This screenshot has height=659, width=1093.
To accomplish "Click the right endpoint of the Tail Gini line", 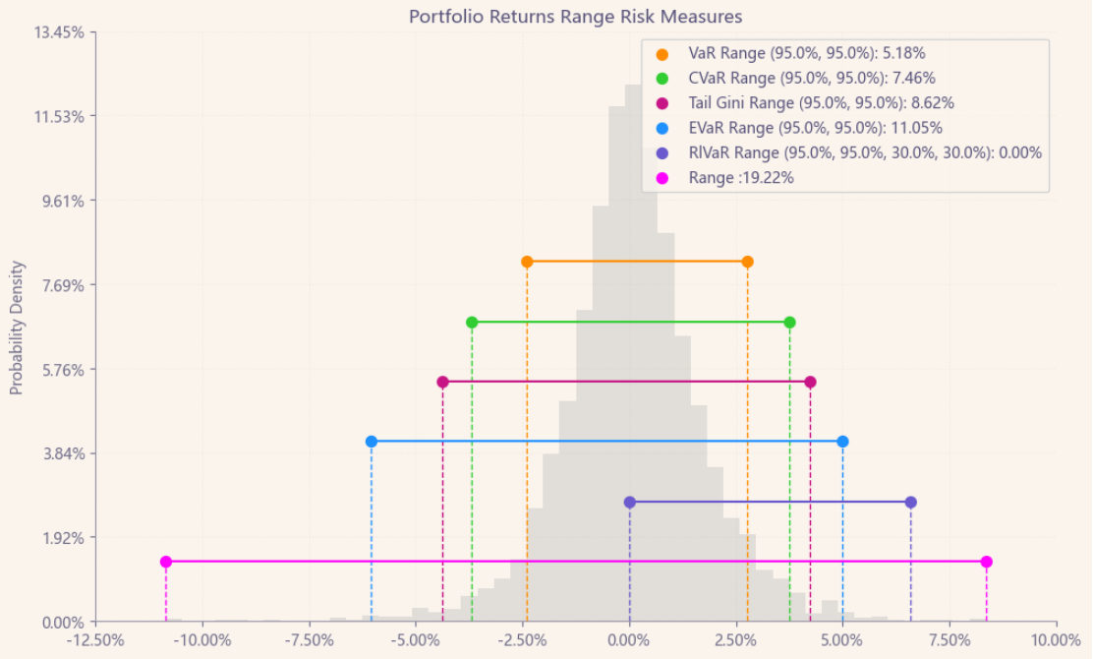I will point(810,382).
